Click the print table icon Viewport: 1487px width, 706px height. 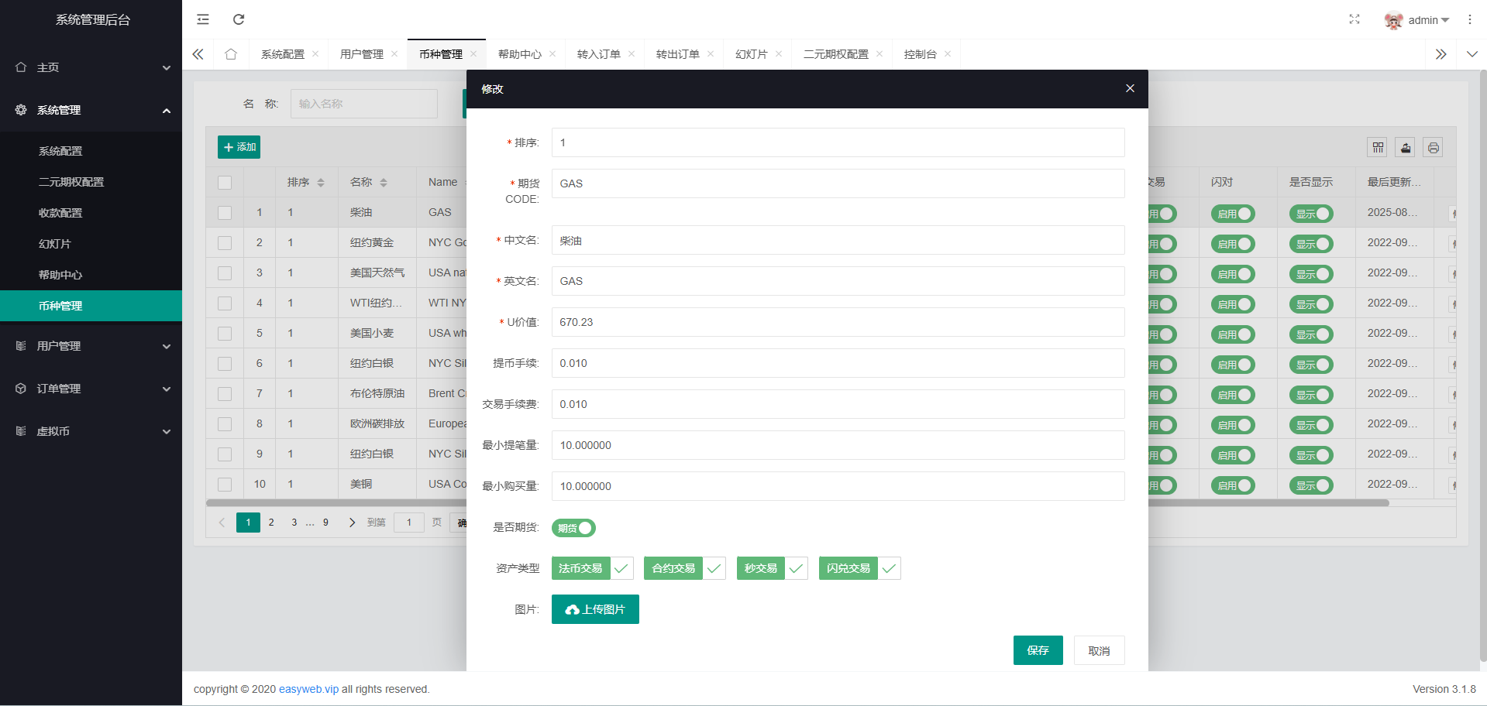pyautogui.click(x=1433, y=148)
